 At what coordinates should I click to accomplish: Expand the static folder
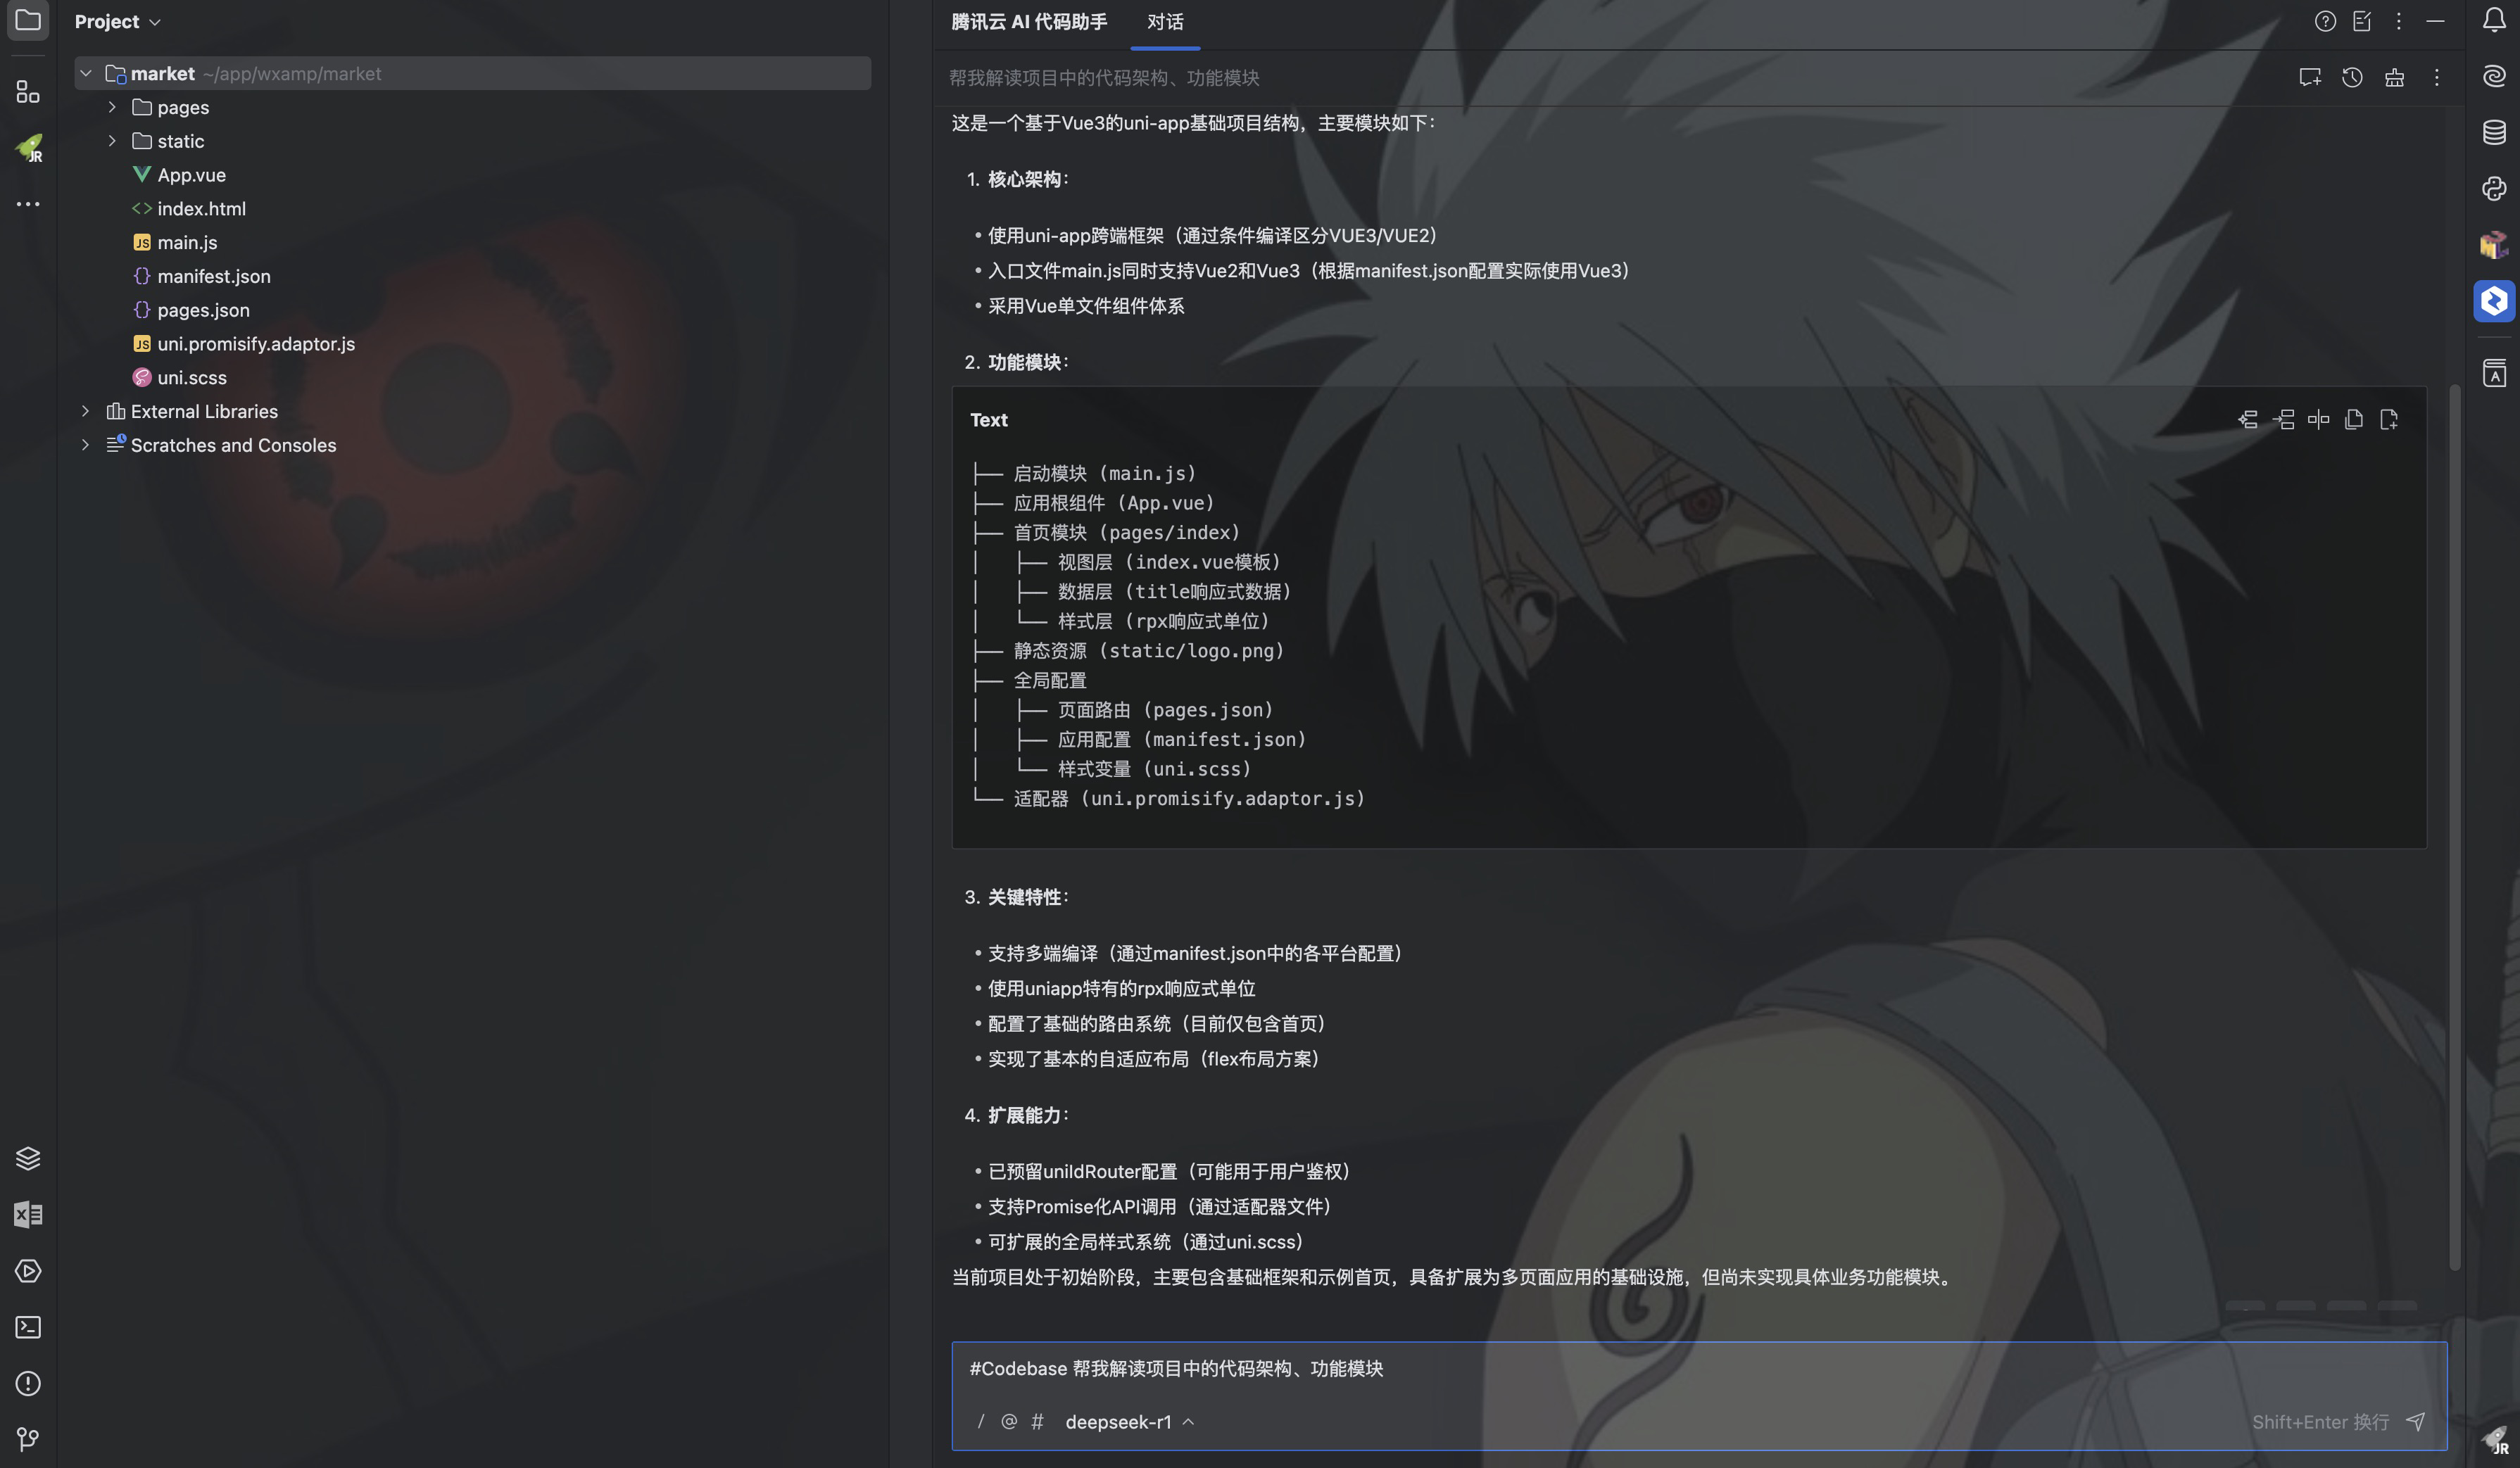coord(112,141)
